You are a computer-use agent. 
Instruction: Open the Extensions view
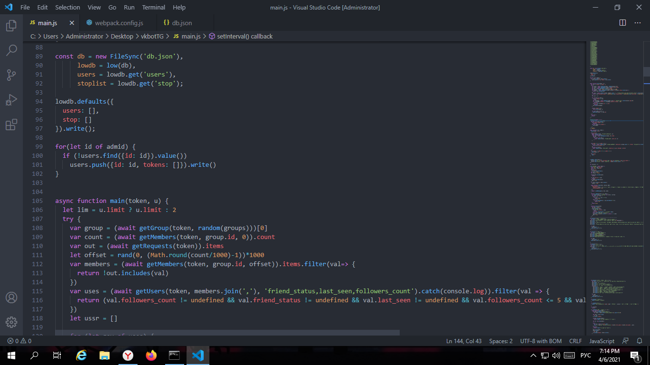(11, 125)
